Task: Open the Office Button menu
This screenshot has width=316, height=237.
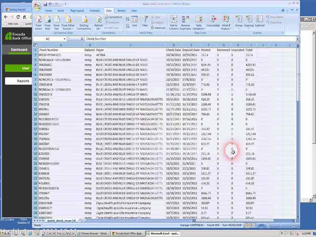Action: (38, 6)
